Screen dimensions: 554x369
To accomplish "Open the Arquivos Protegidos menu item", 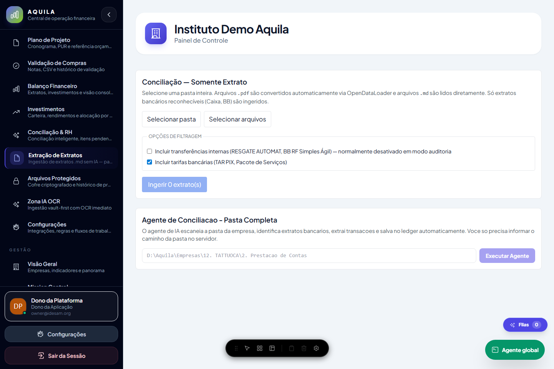I will [62, 181].
